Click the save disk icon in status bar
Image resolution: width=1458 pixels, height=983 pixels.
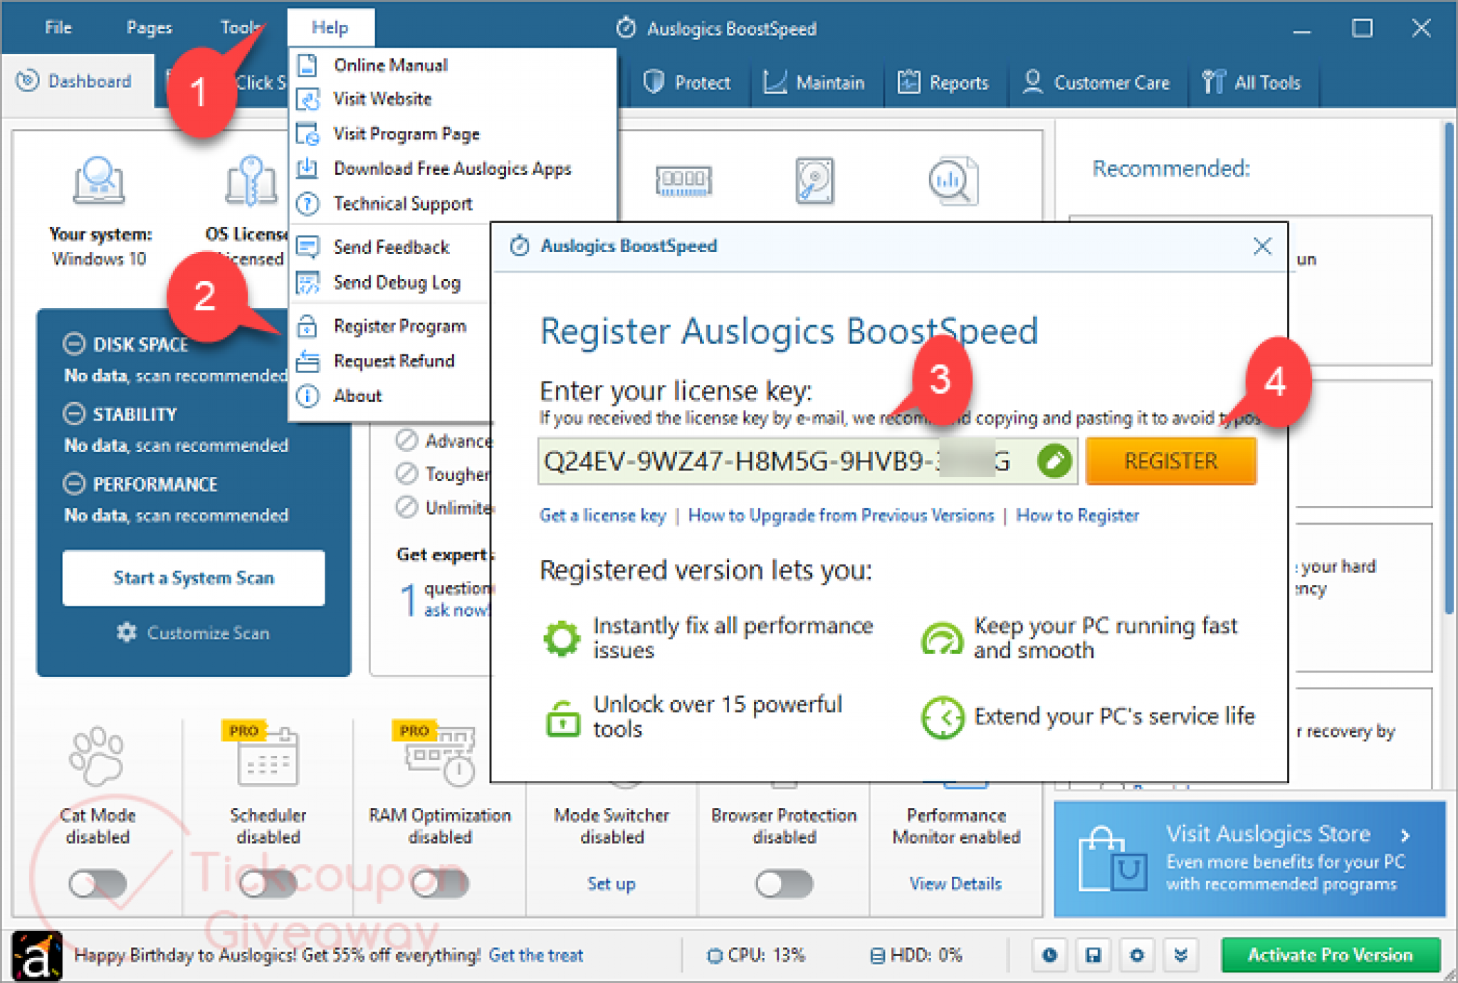(x=1093, y=955)
